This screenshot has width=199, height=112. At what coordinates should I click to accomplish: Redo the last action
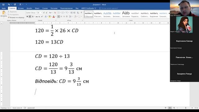click(15, 4)
